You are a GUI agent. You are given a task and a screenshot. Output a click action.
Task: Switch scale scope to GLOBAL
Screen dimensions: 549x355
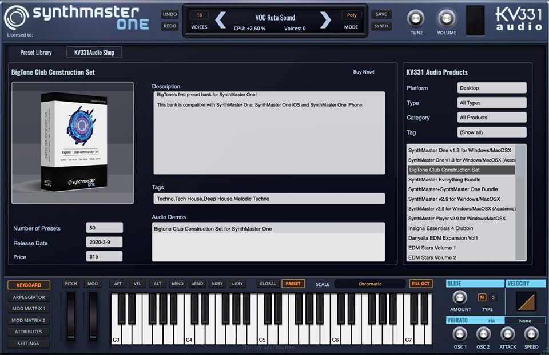tap(268, 283)
